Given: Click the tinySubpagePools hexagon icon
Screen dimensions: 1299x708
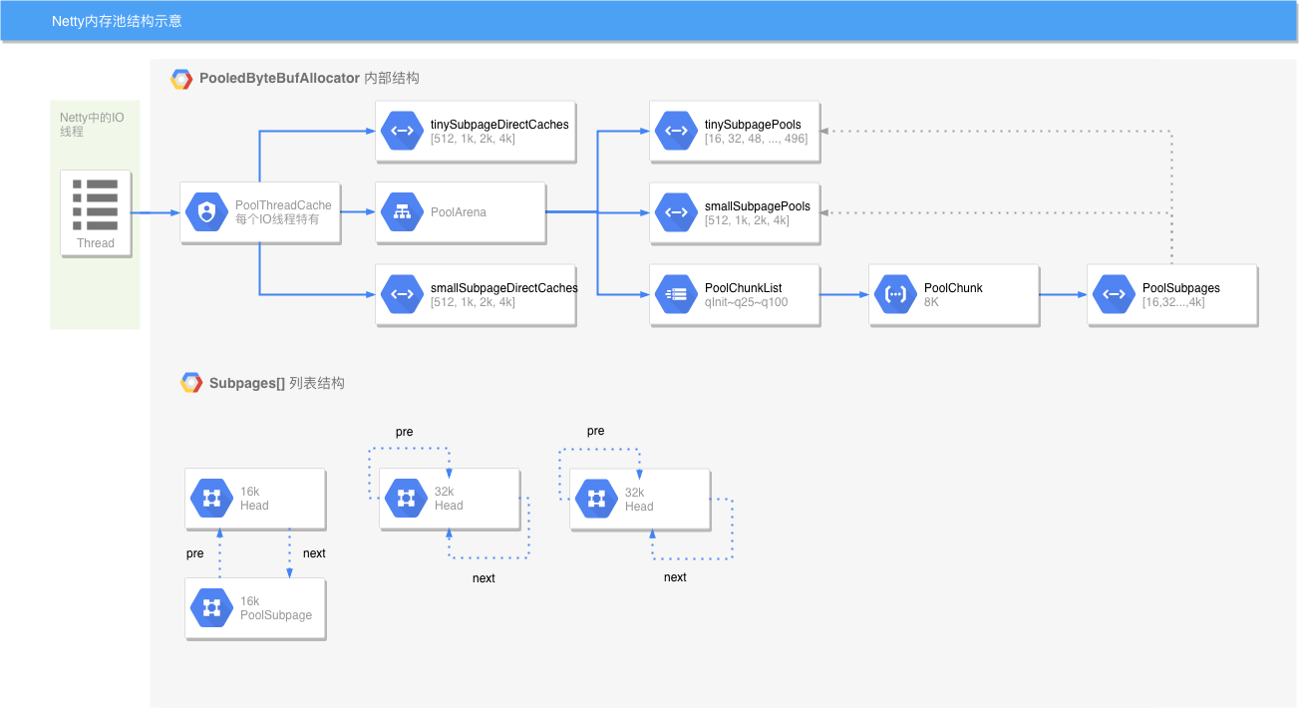Looking at the screenshot, I should tap(676, 131).
